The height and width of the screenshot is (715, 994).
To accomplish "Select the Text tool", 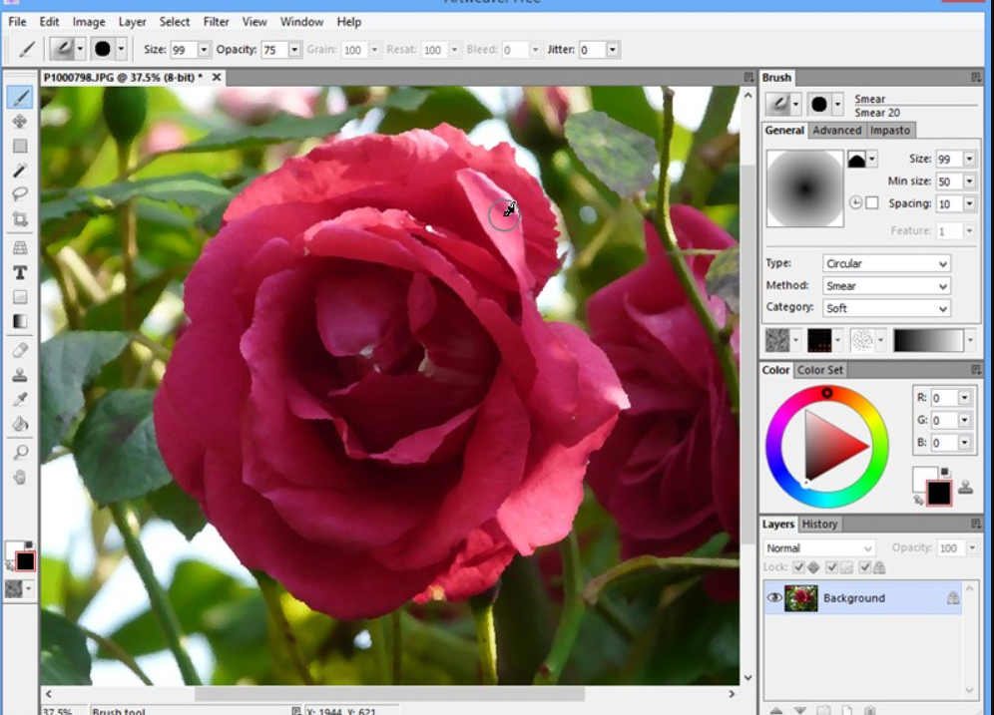I will pos(22,270).
